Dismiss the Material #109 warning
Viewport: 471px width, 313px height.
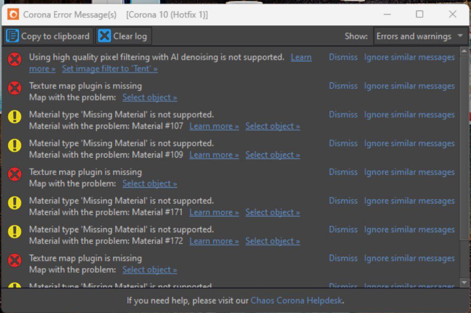click(x=343, y=143)
